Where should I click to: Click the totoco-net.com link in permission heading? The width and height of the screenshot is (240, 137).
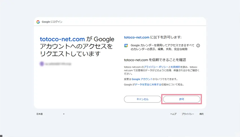pos(137,37)
